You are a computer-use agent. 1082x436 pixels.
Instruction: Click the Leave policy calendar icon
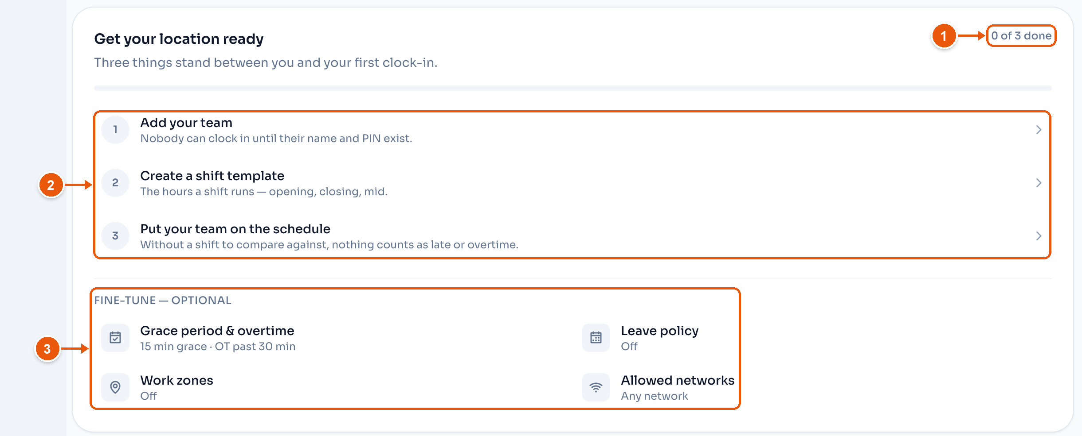coord(596,338)
